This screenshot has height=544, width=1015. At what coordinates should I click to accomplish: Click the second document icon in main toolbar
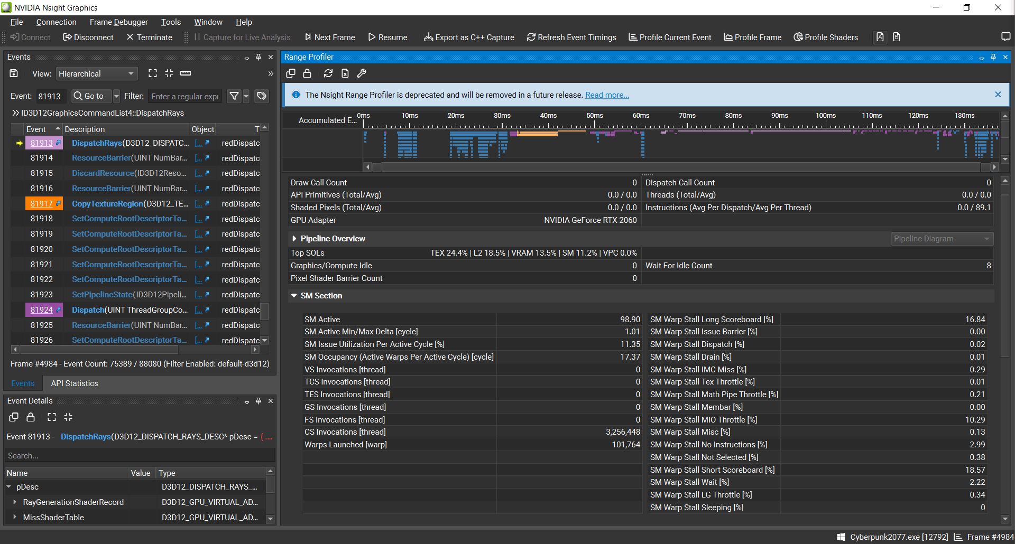point(897,37)
